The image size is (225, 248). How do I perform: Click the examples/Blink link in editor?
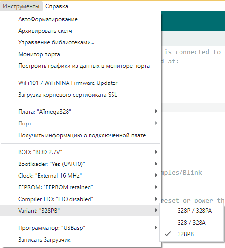pos(181,173)
